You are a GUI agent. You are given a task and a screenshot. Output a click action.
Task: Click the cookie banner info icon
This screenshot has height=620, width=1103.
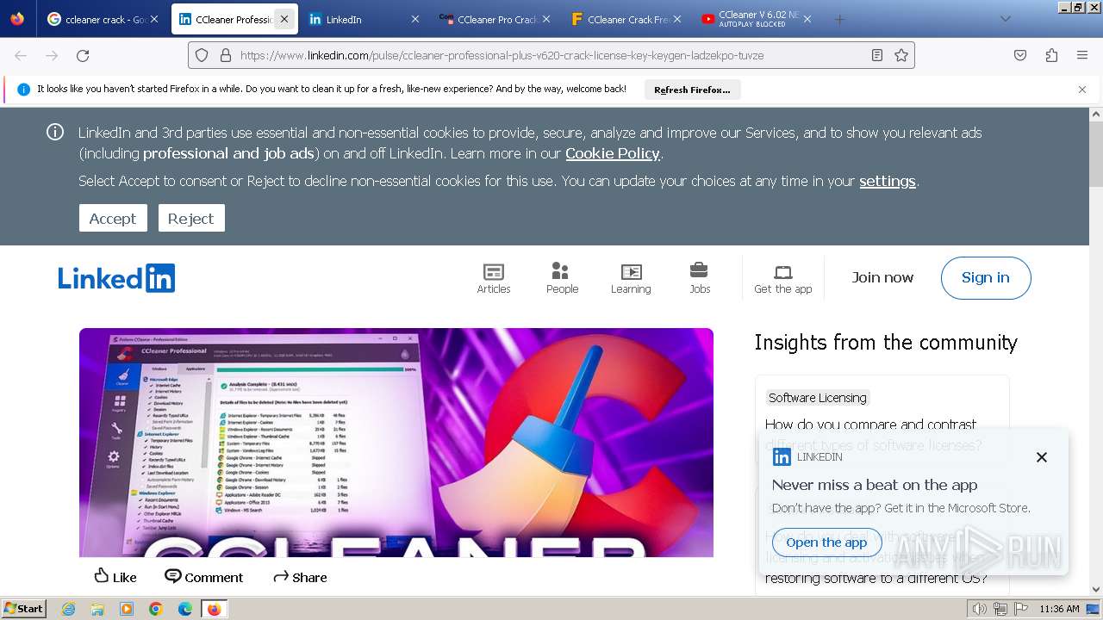point(55,132)
